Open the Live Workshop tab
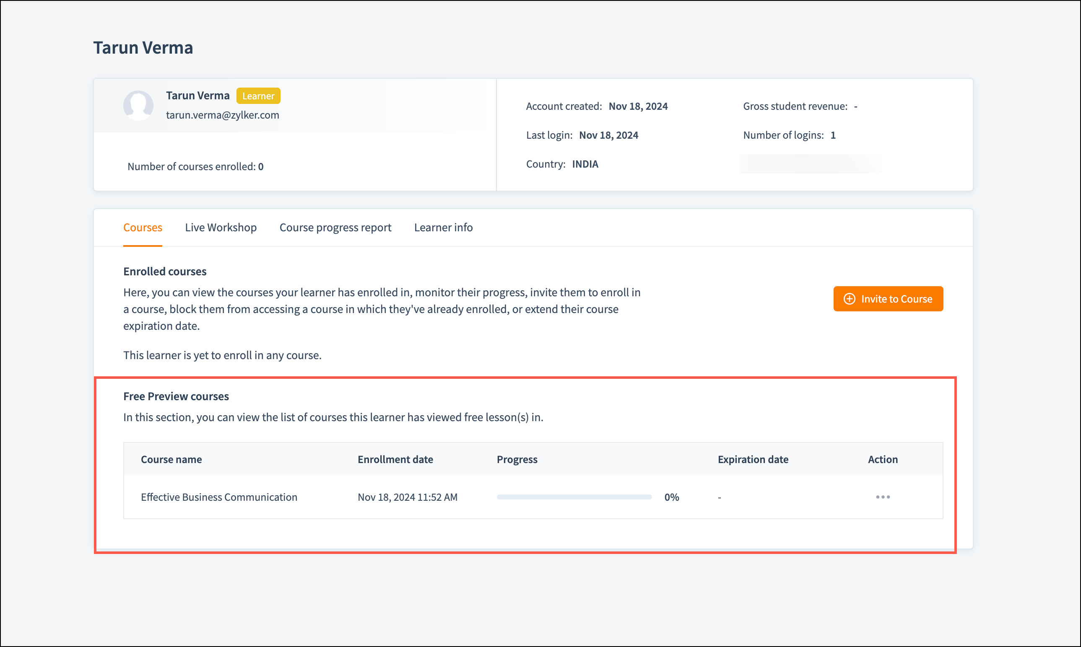This screenshot has height=647, width=1081. (x=221, y=228)
